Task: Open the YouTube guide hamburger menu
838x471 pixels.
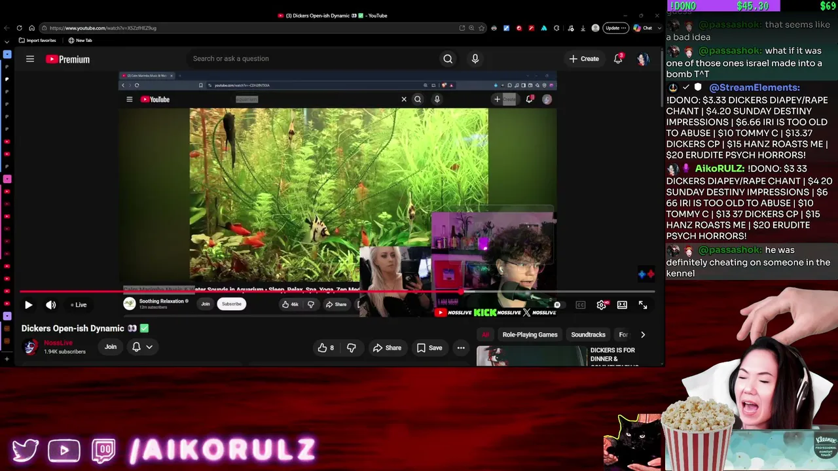Action: tap(30, 59)
